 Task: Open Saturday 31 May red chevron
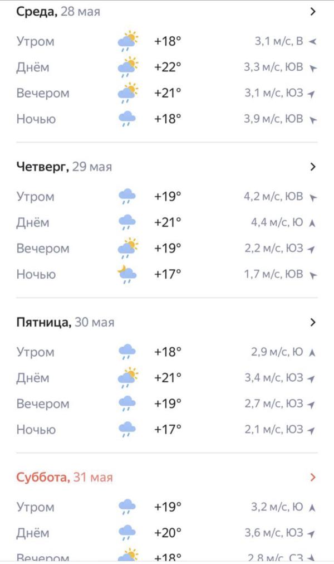313,477
